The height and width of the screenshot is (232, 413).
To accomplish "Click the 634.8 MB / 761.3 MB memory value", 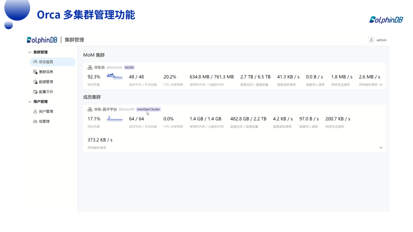I will 212,77.
